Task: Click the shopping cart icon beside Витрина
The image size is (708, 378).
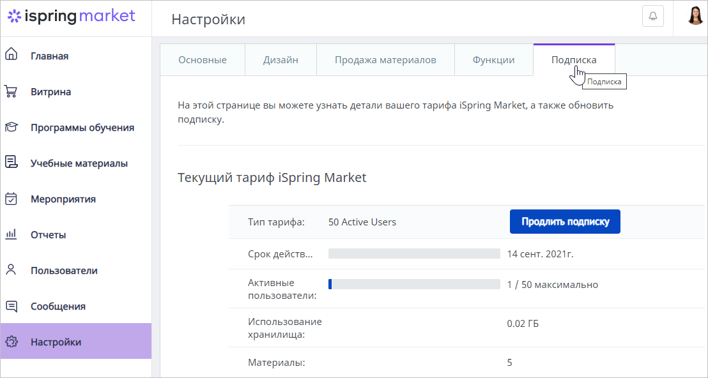Action: pos(12,91)
